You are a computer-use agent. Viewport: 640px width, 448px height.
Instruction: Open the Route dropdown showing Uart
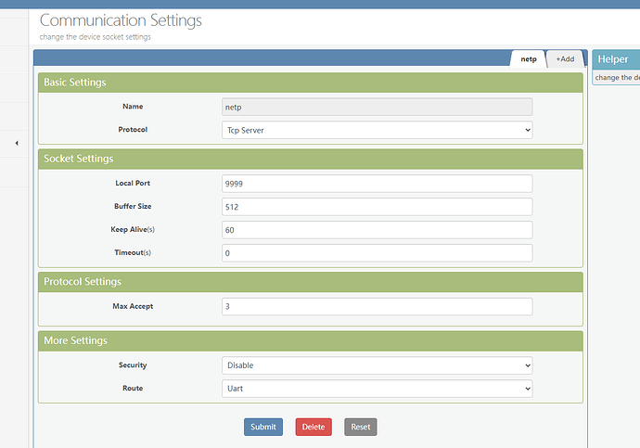(x=377, y=389)
